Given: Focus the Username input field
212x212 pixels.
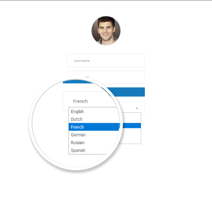Looking at the screenshot, I should (x=106, y=60).
